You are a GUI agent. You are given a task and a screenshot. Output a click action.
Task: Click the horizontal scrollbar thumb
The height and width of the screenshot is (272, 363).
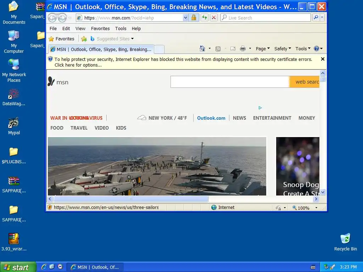131,199
